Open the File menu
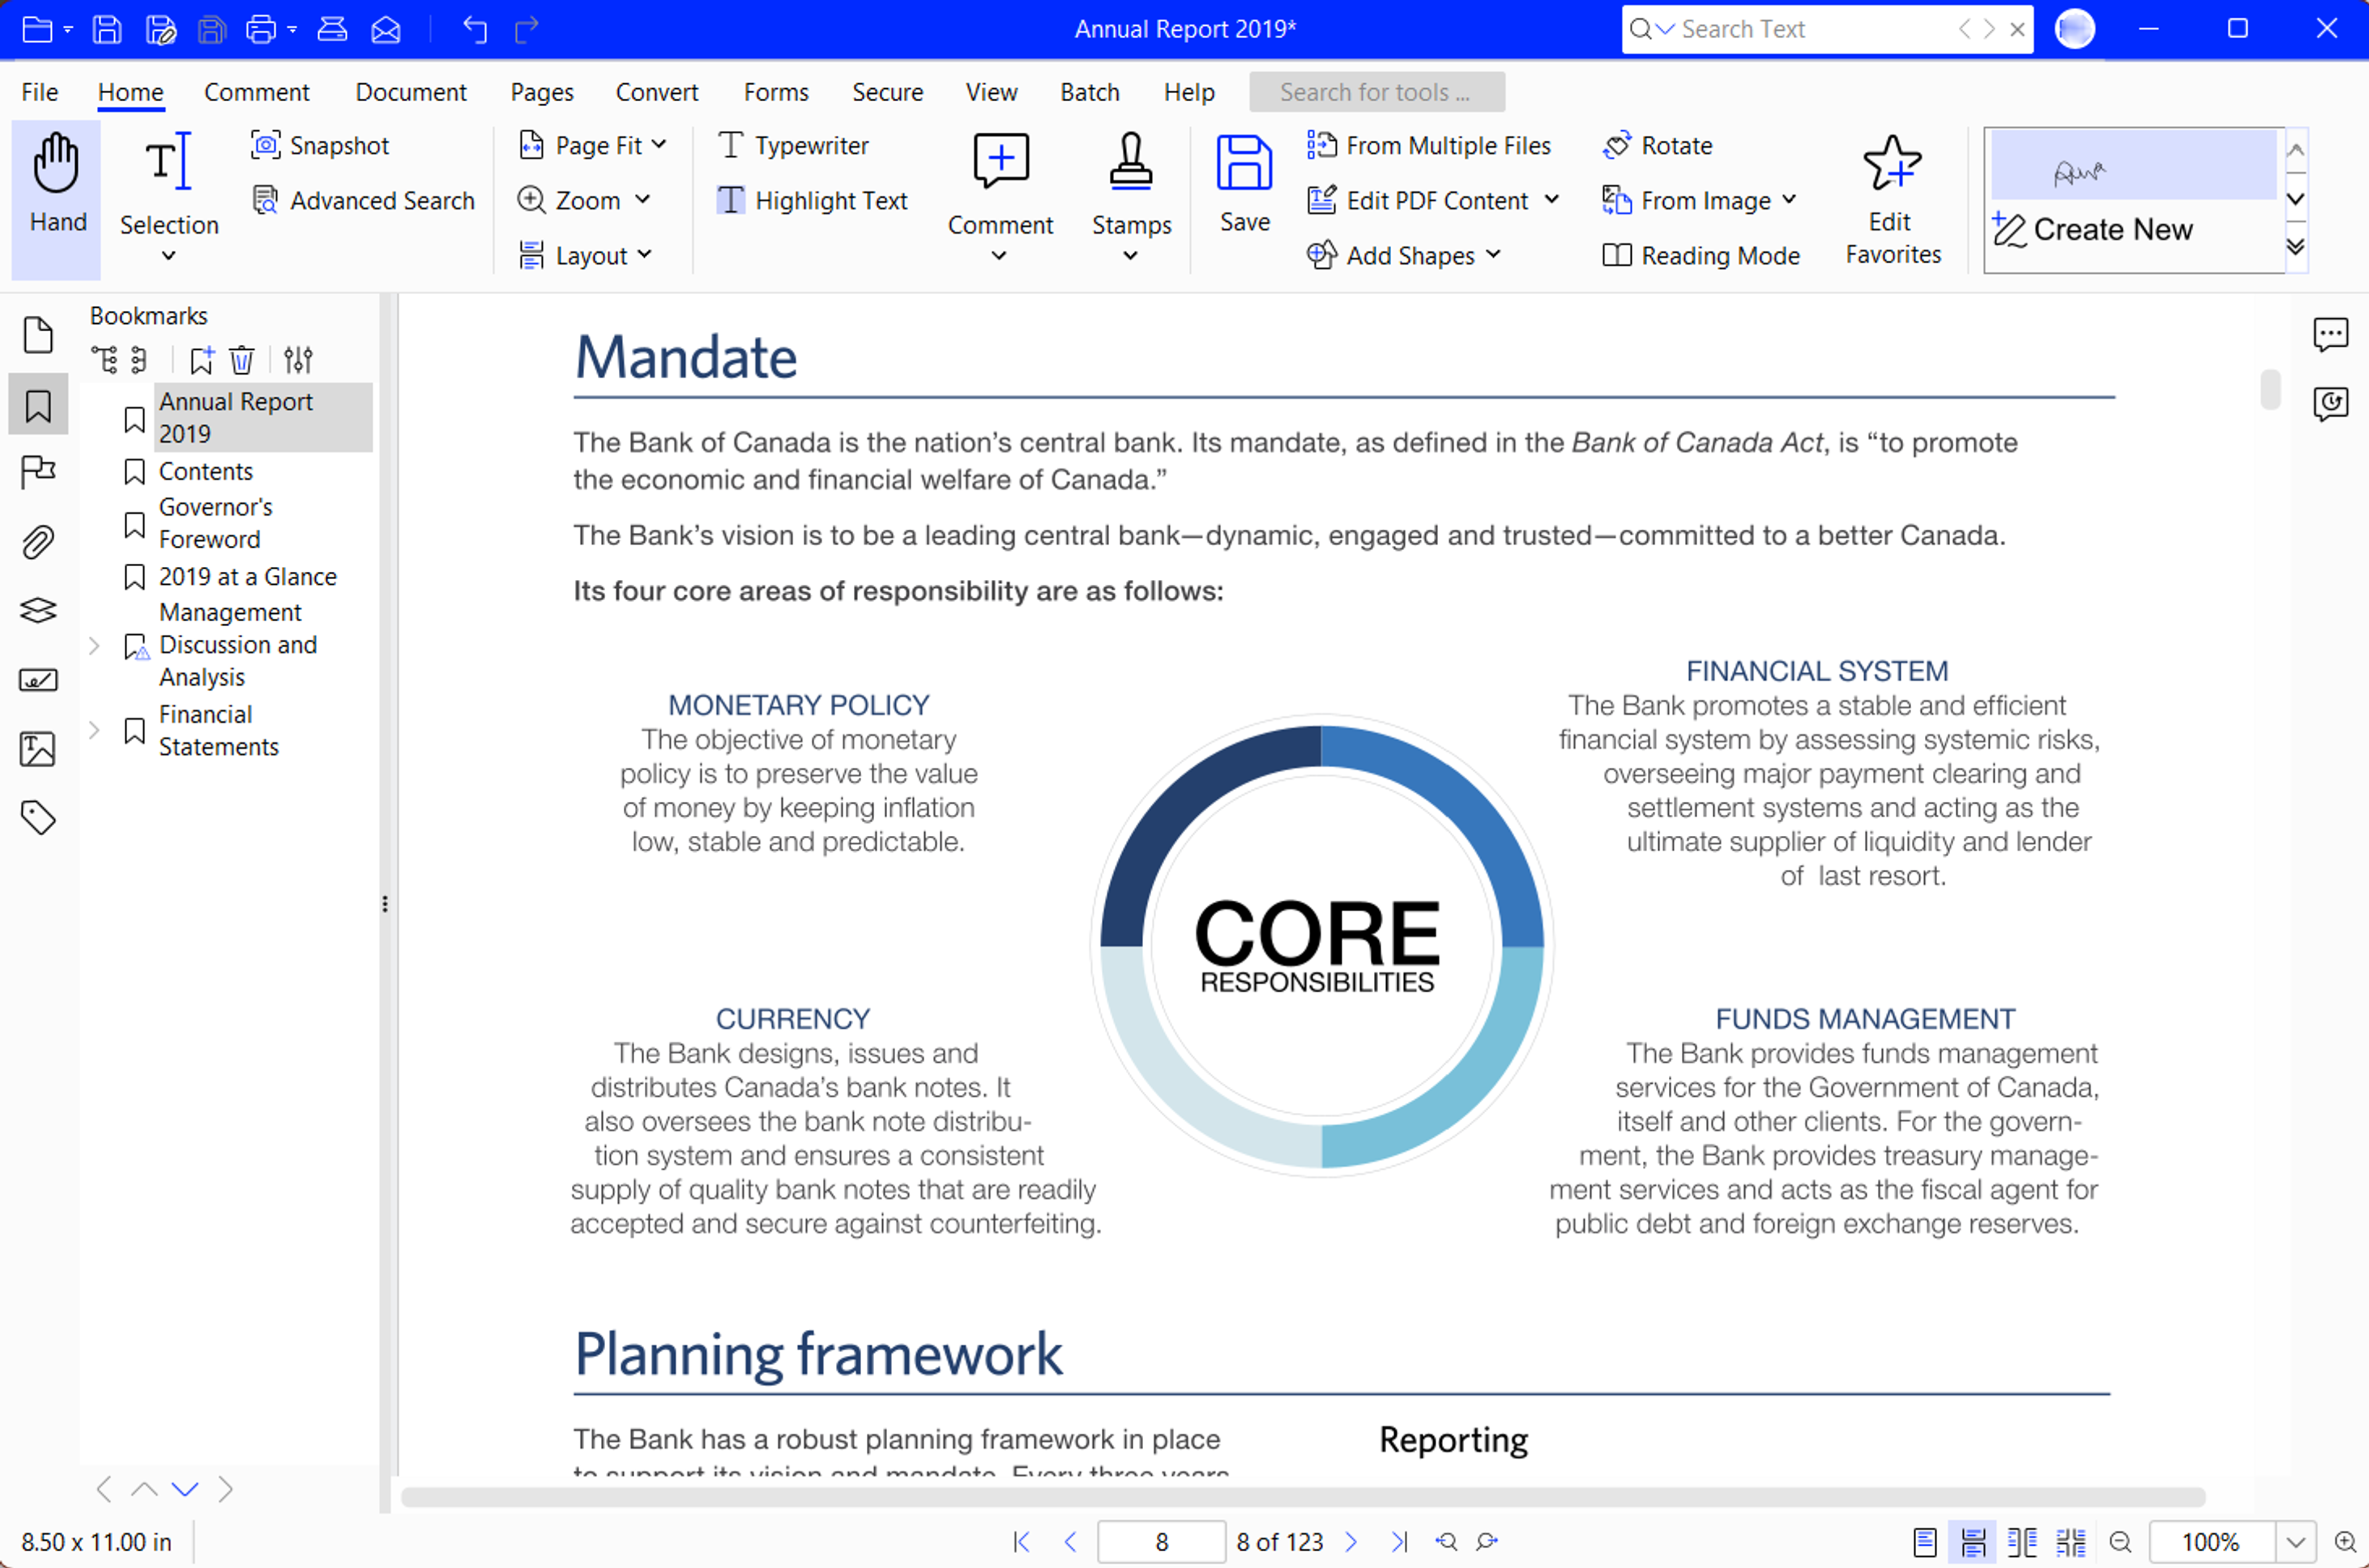This screenshot has height=1568, width=2369. pos(40,92)
